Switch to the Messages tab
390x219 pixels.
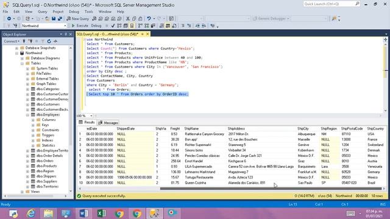click(x=108, y=123)
